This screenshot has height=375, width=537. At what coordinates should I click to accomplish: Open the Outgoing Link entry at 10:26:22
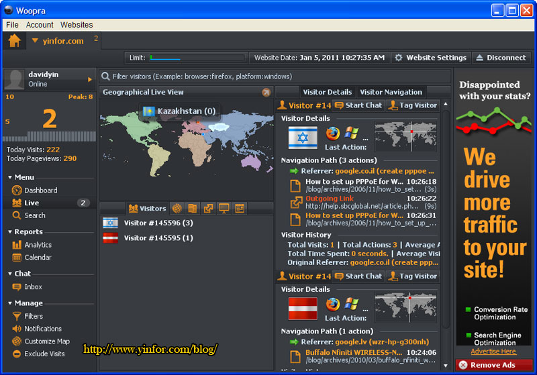click(364, 202)
